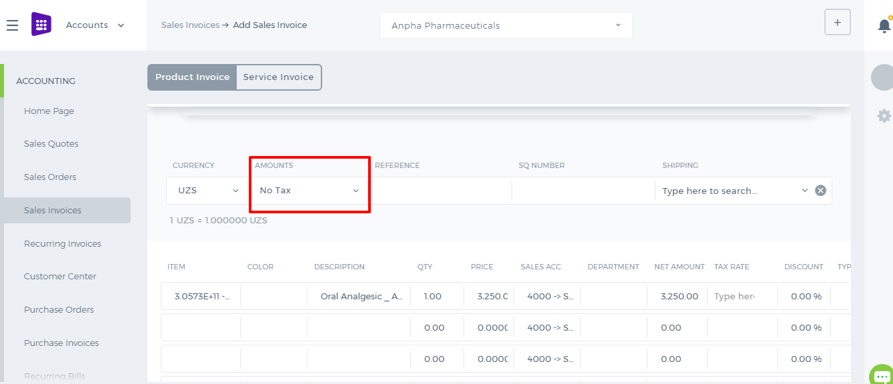
Task: Open the UZS currency dropdown
Action: (208, 191)
